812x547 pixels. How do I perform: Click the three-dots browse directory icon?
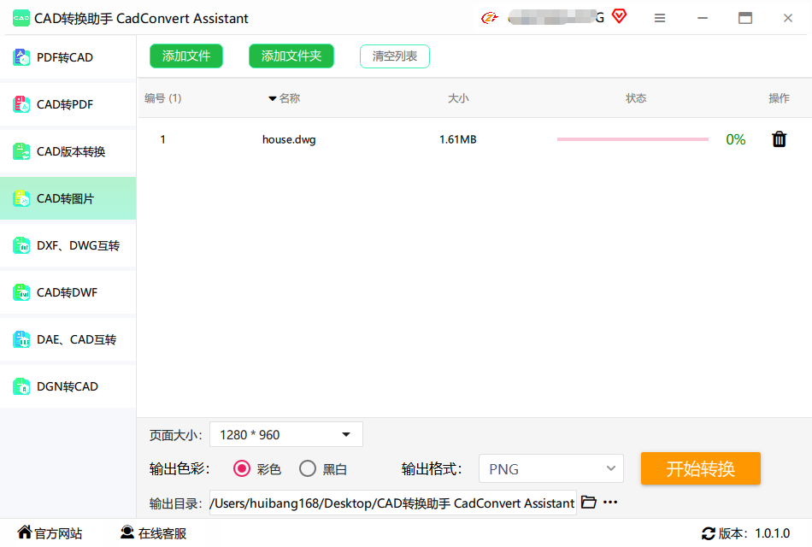[x=610, y=502]
